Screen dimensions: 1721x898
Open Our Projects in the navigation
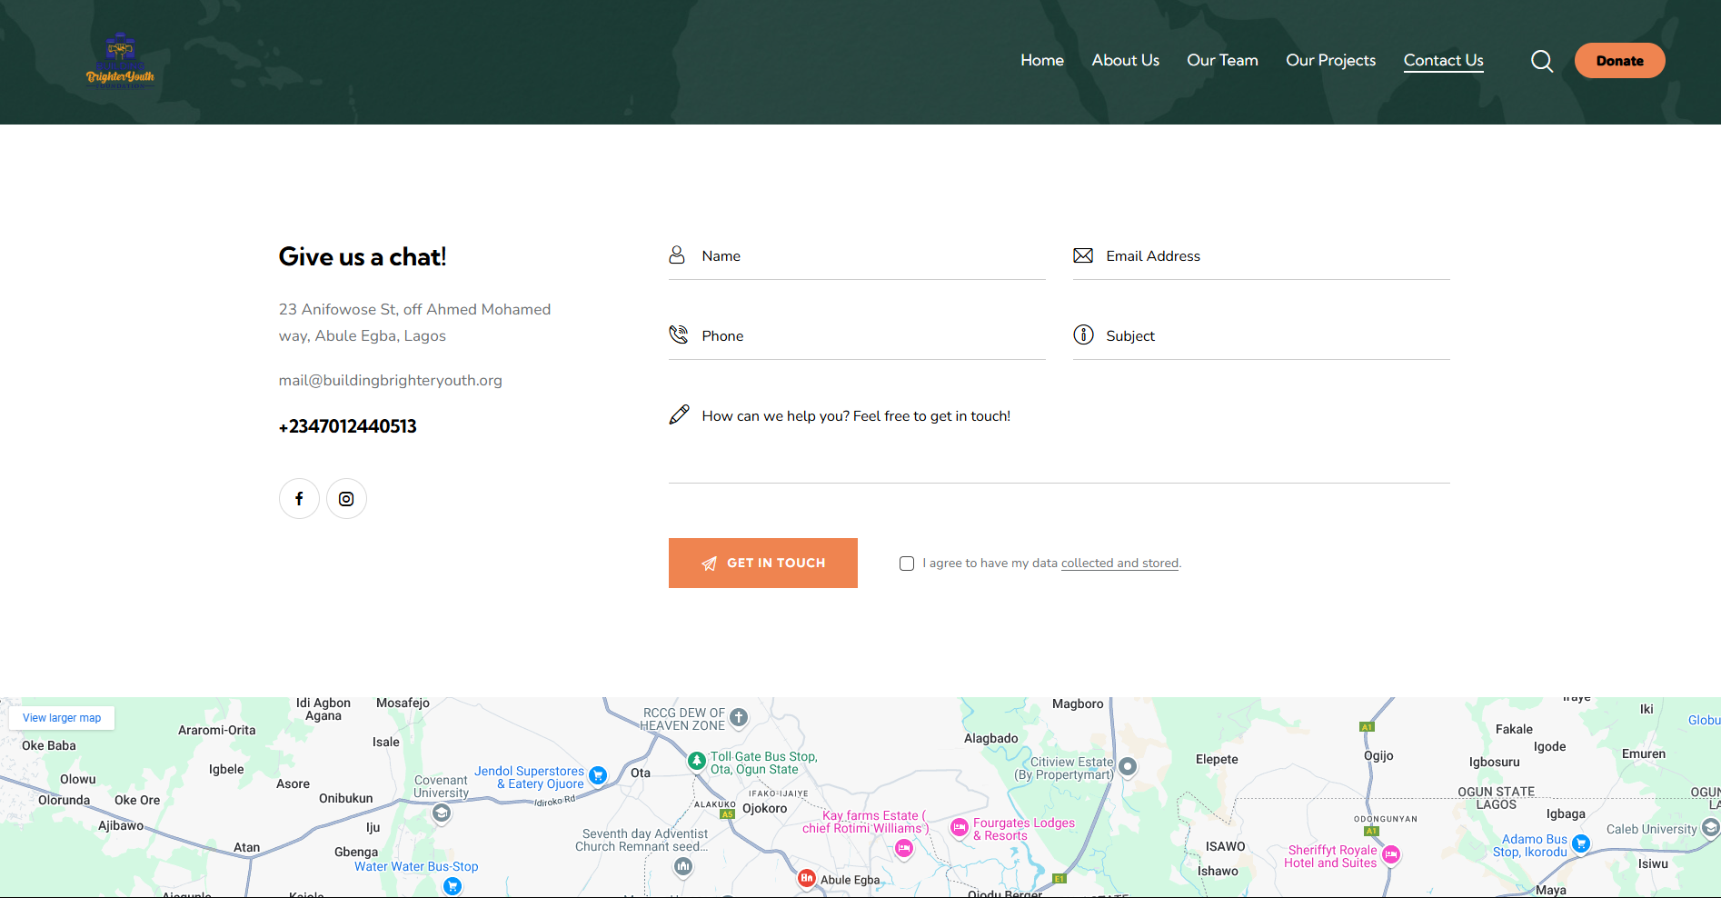coord(1330,61)
